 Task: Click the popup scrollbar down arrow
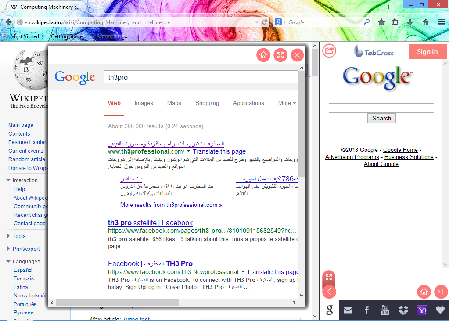click(x=302, y=296)
